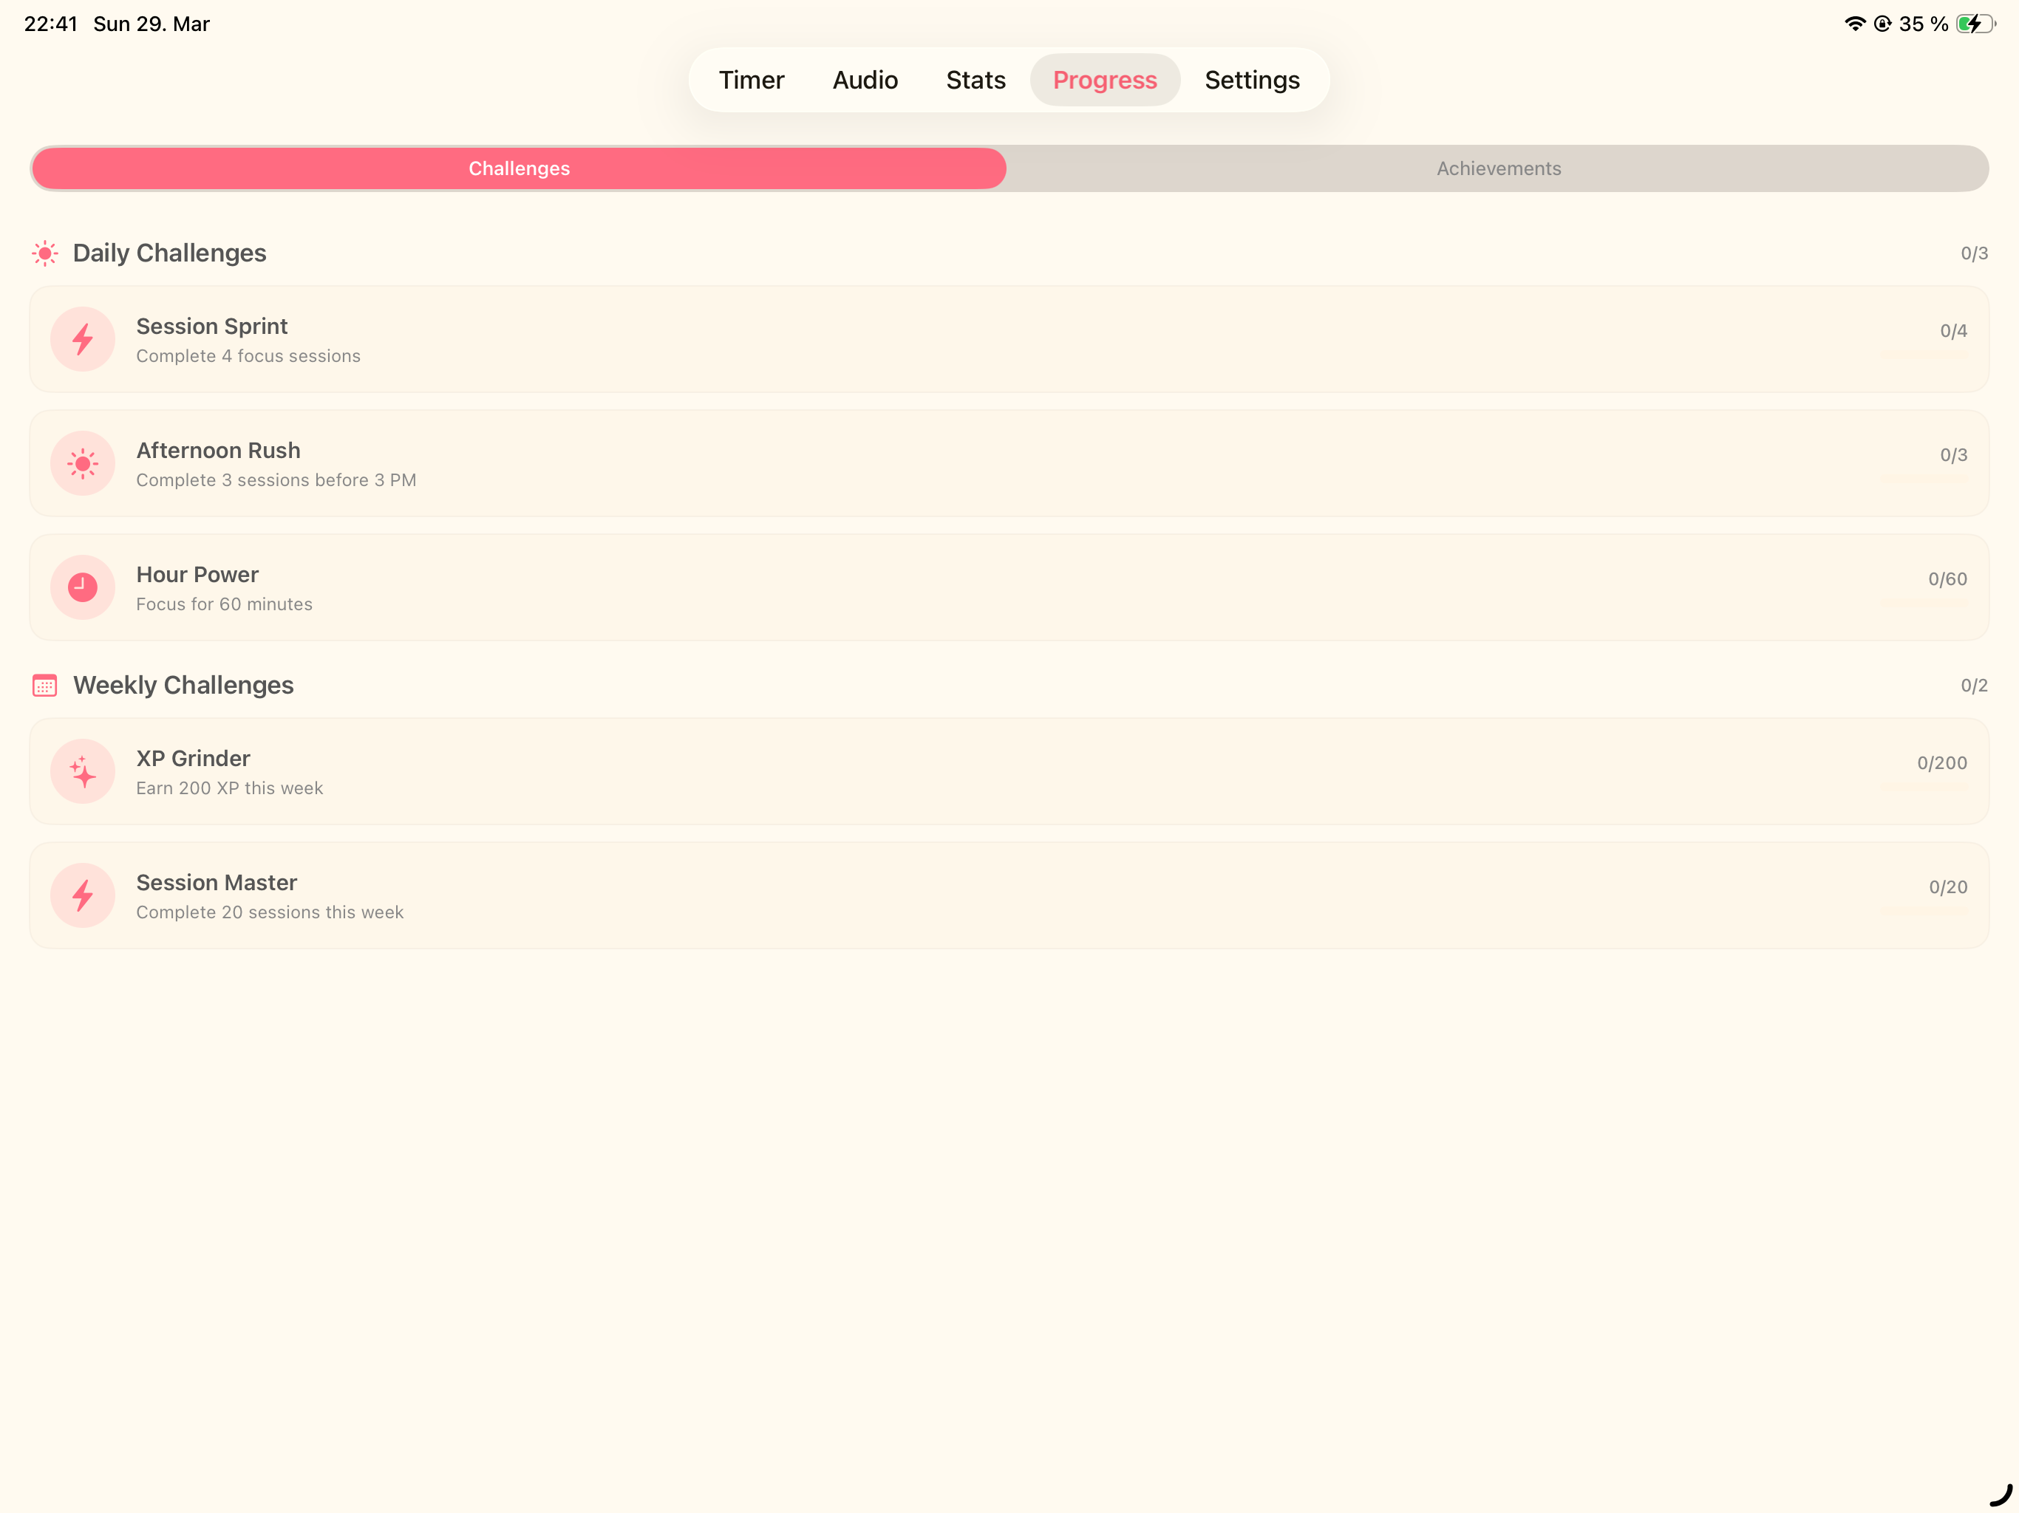Open the Stats tab
Screen dimensions: 2019x1513
tap(976, 81)
